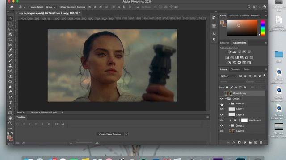
Task: Add a Vibrance adjustment
Action: pos(249,52)
